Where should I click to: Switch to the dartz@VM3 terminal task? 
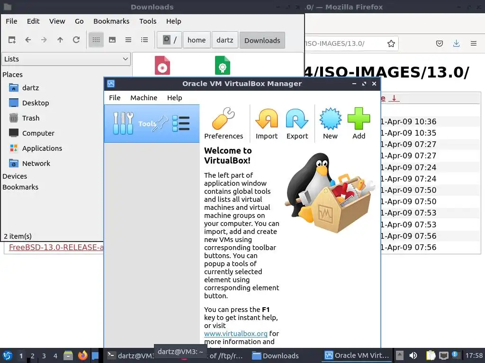130,355
